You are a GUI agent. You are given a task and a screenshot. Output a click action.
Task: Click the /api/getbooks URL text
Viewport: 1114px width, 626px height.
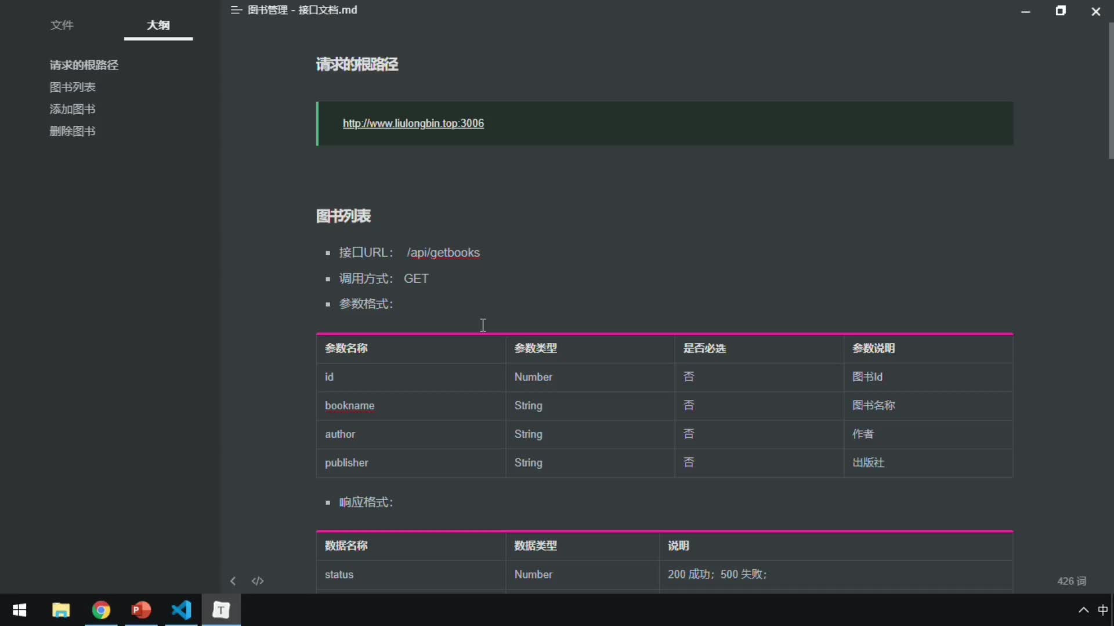tap(443, 253)
